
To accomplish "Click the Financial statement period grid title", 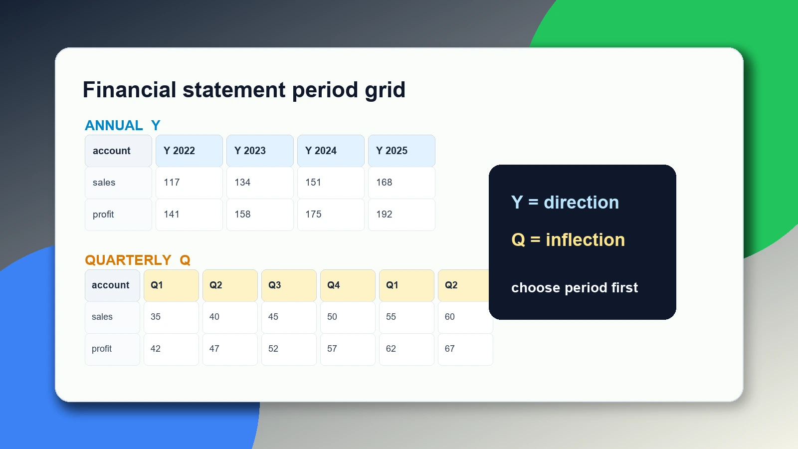I will (x=244, y=90).
